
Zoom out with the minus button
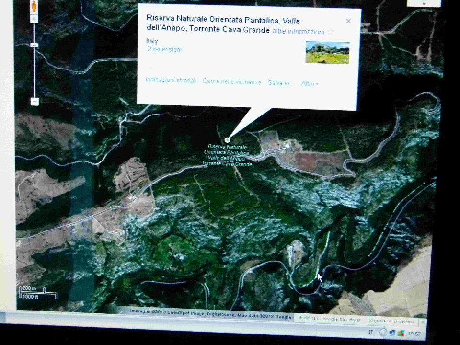[x=34, y=102]
